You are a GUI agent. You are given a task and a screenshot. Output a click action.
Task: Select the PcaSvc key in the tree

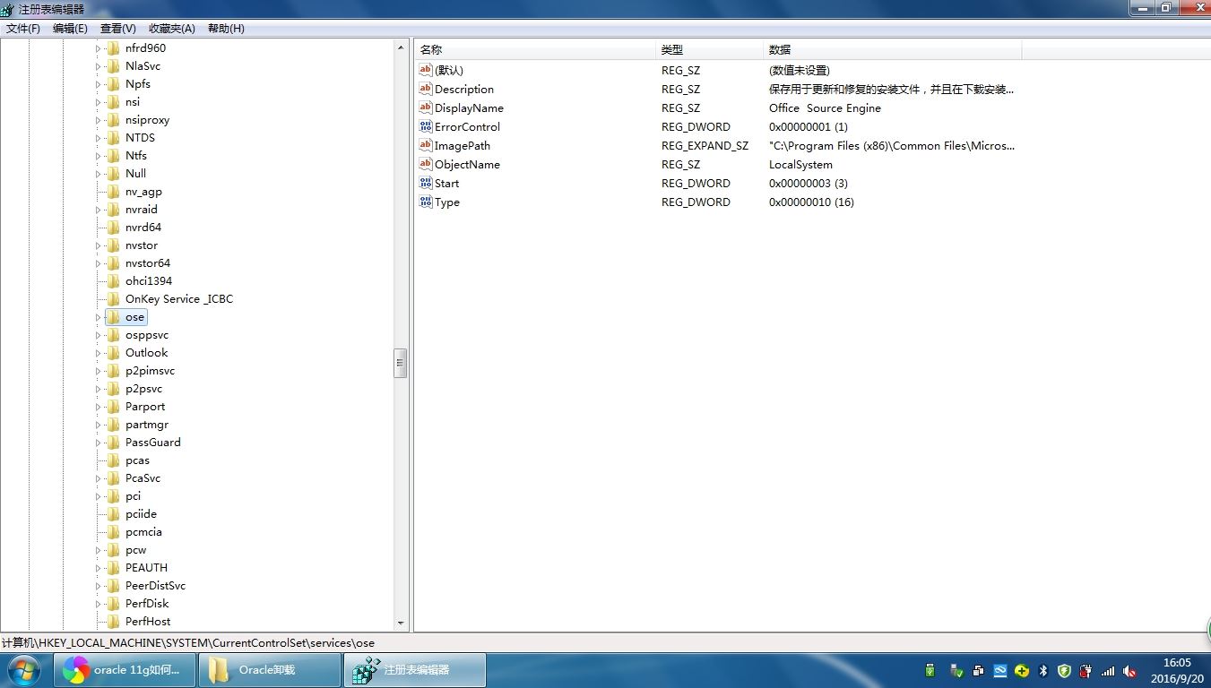pos(143,478)
